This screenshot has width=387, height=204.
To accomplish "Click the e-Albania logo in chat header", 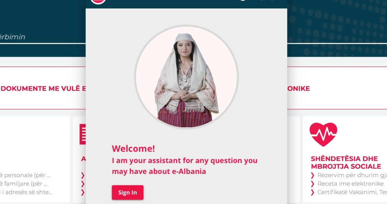I will click(x=98, y=1).
